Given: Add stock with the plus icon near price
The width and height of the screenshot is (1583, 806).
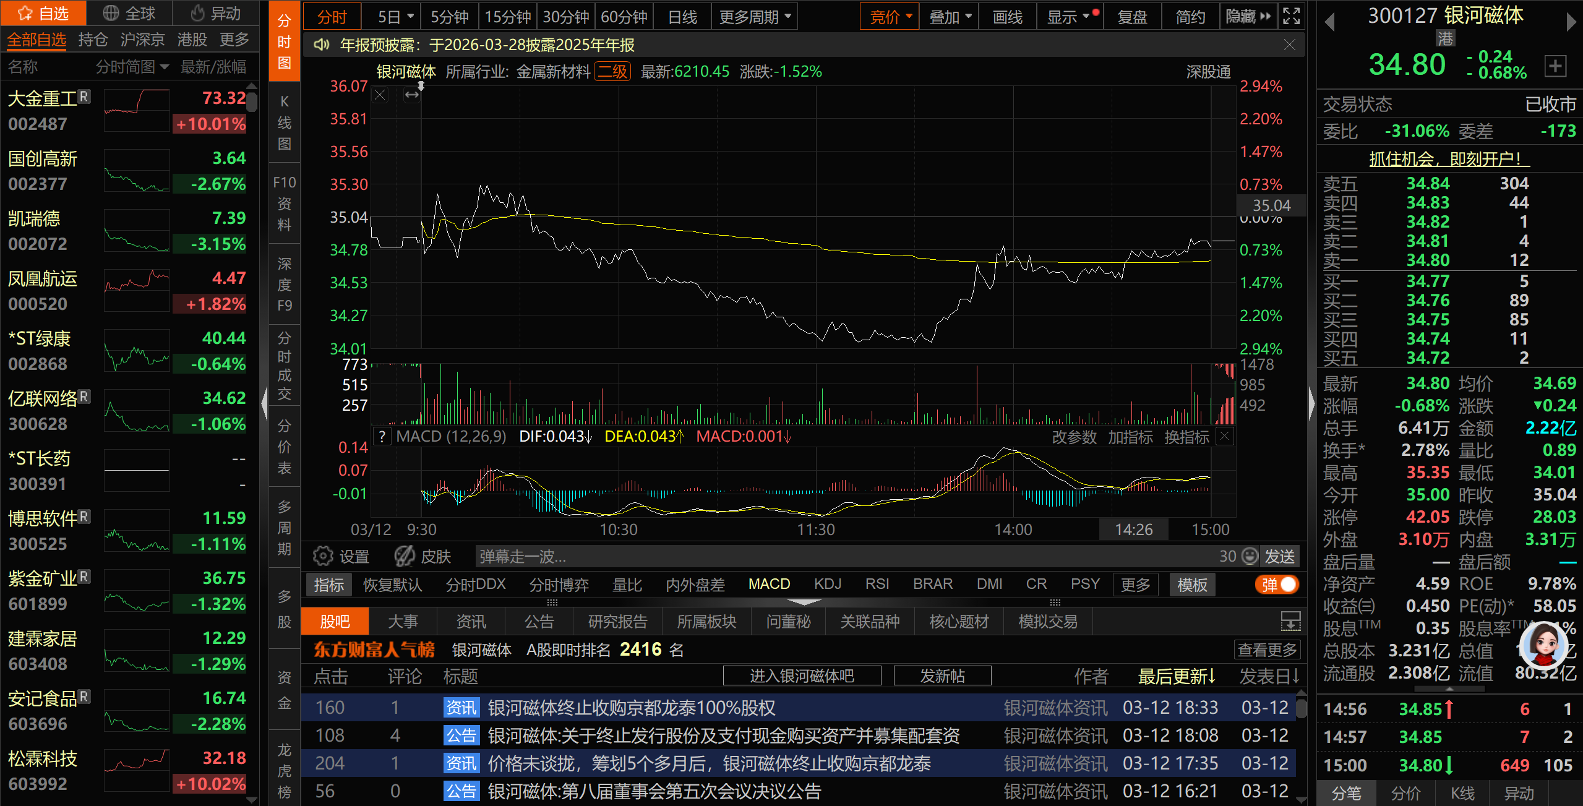Looking at the screenshot, I should (1555, 66).
